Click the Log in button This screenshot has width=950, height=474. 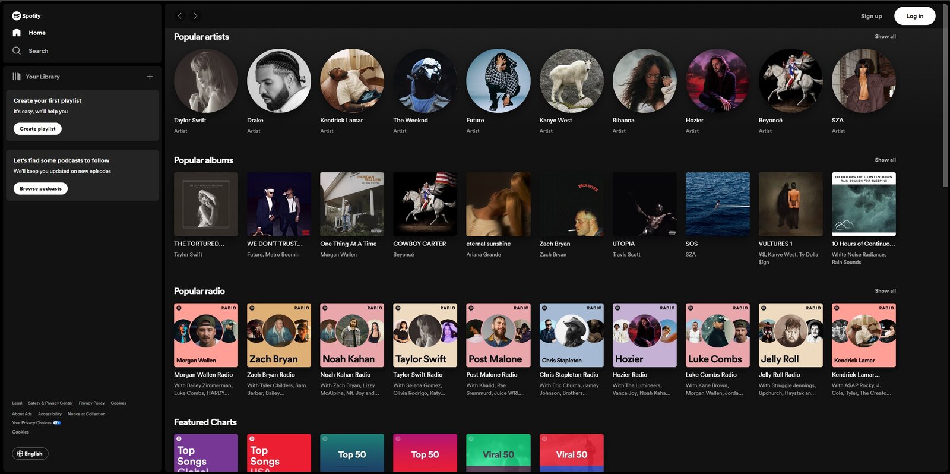pos(914,16)
